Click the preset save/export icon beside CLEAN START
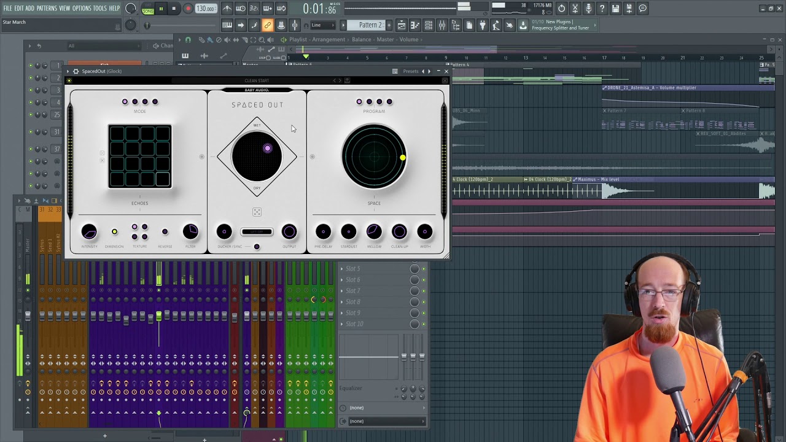The height and width of the screenshot is (442, 786). pos(347,80)
